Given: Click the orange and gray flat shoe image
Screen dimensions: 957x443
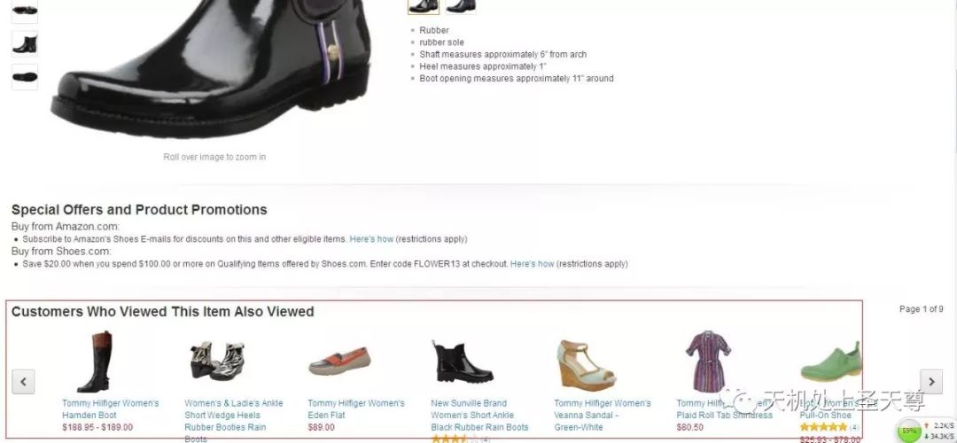Looking at the screenshot, I should point(339,361).
